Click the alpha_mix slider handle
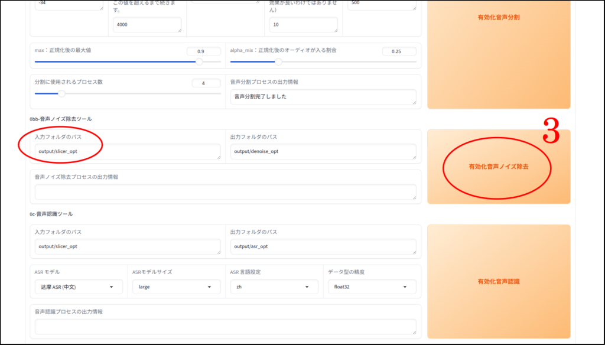This screenshot has height=345, width=605. tap(278, 61)
